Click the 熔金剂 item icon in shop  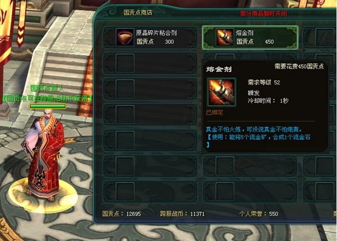tap(225, 38)
